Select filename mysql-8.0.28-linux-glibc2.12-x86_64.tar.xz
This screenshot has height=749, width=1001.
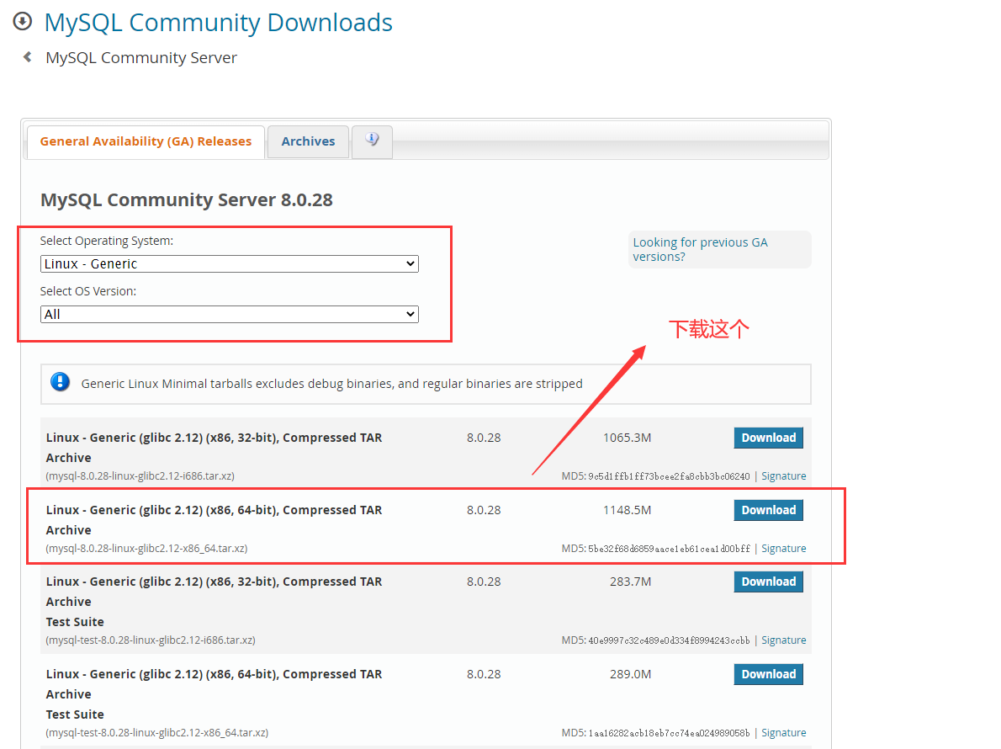tap(146, 548)
